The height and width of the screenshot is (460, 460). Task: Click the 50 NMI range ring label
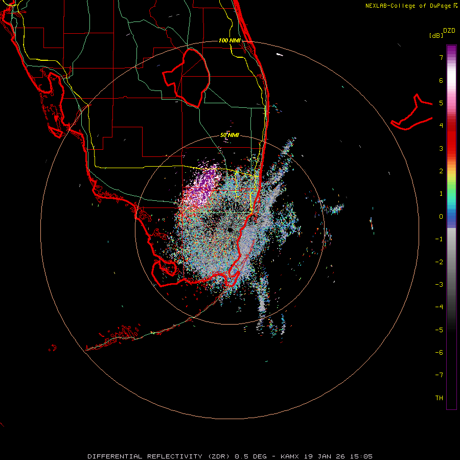[229, 135]
